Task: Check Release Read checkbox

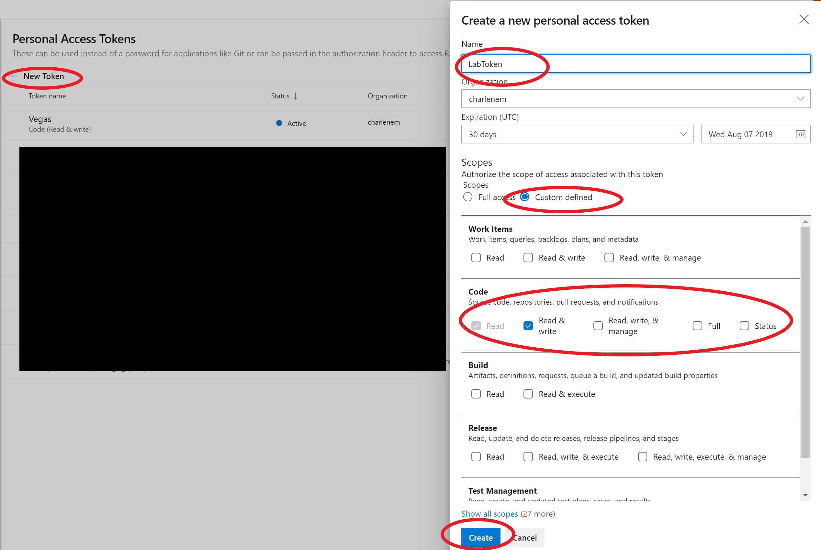Action: (476, 457)
